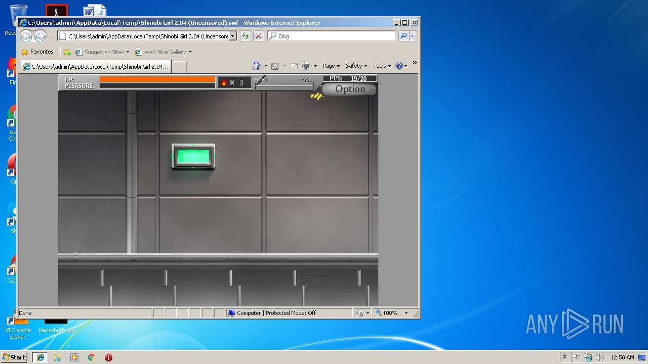Click the network tray icon
Image resolution: width=648 pixels, height=364 pixels.
coord(588,357)
